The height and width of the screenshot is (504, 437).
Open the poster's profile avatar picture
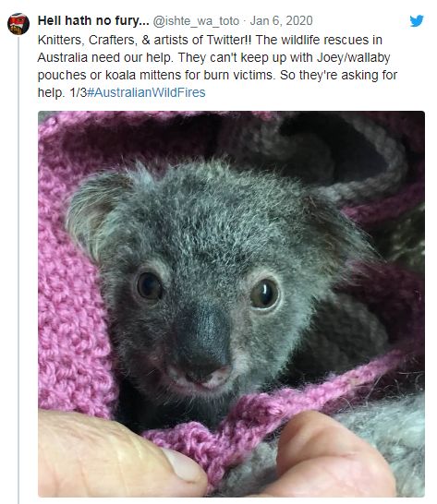coord(18,24)
